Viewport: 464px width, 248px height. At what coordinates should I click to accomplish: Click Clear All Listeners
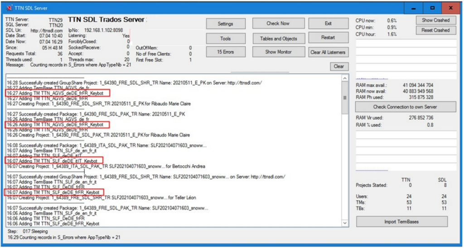click(329, 52)
